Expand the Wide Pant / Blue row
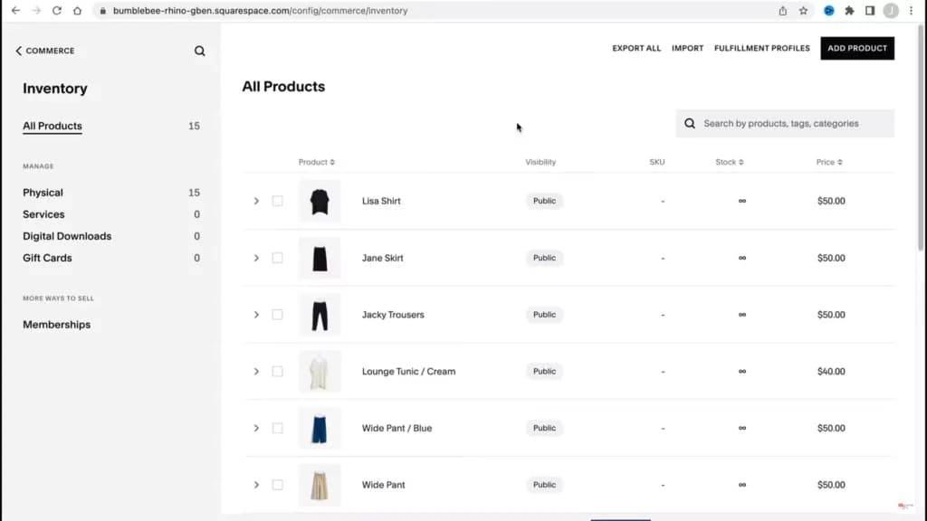The width and height of the screenshot is (927, 521). click(256, 428)
